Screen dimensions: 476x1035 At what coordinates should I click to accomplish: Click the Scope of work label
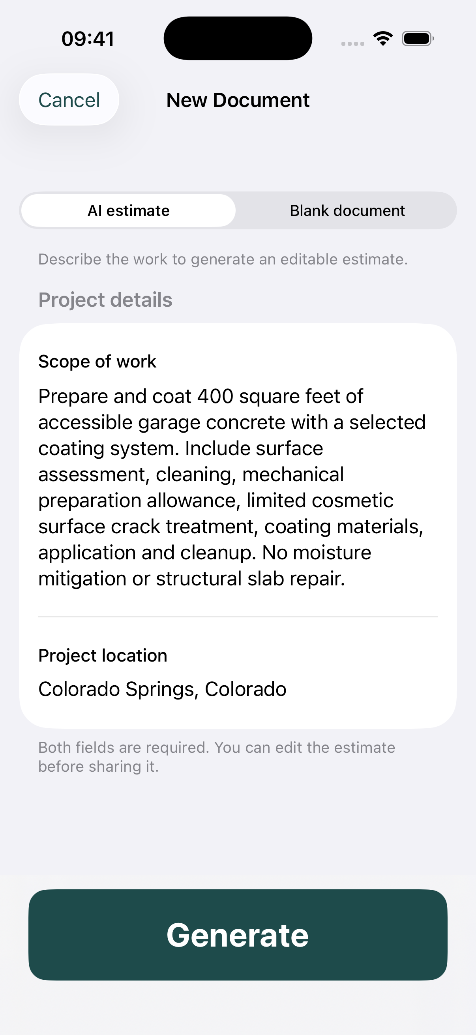click(97, 361)
